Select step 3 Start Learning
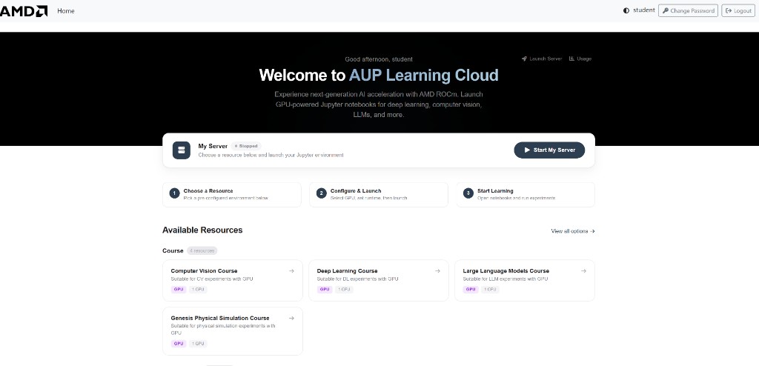Screen dimensions: 759x366 (x=526, y=195)
